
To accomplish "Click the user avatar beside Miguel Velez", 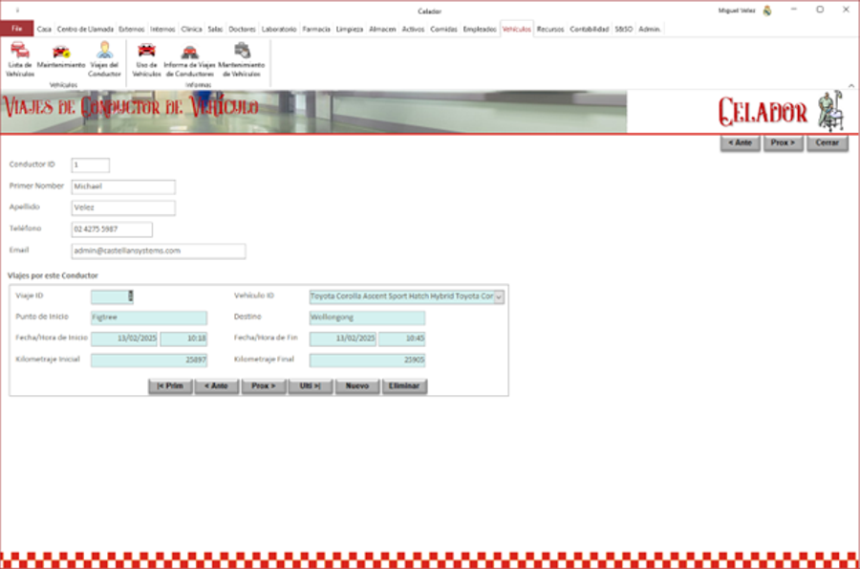I will click(x=766, y=11).
